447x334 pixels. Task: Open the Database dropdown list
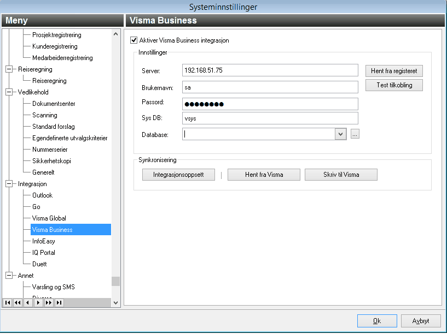click(340, 134)
